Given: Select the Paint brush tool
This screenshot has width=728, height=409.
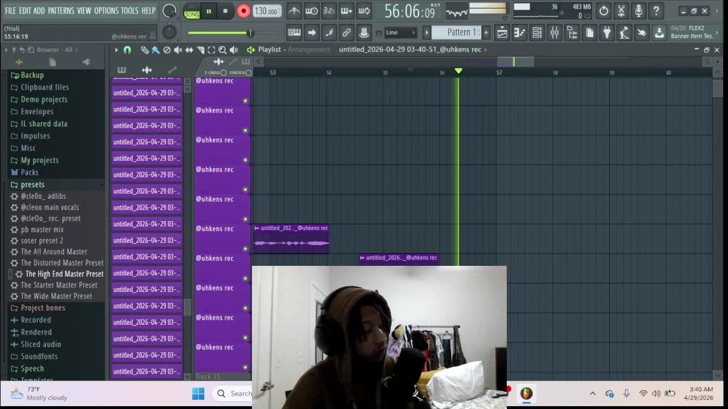Looking at the screenshot, I should click(x=155, y=50).
